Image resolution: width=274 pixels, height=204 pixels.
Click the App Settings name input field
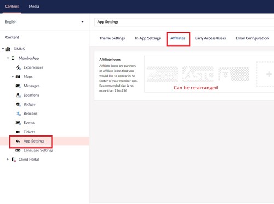pyautogui.click(x=184, y=22)
